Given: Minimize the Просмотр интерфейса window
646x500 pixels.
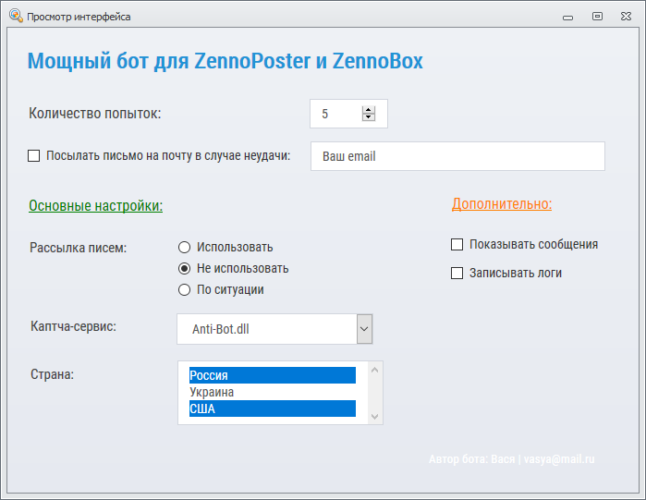Looking at the screenshot, I should click(x=568, y=17).
